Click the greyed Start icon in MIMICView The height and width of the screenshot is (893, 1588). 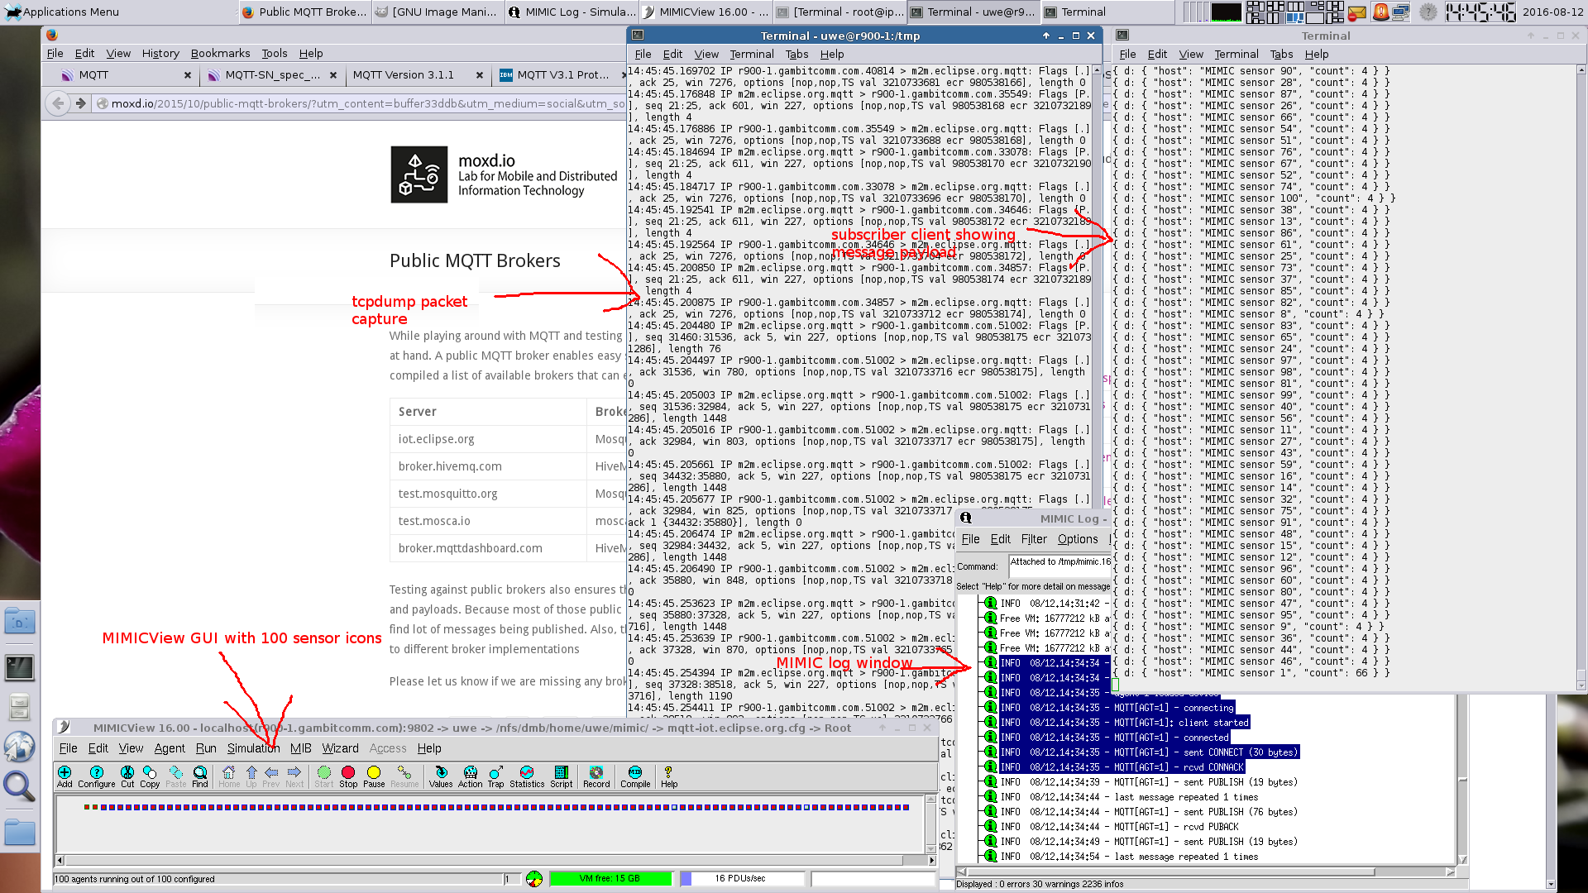(324, 776)
